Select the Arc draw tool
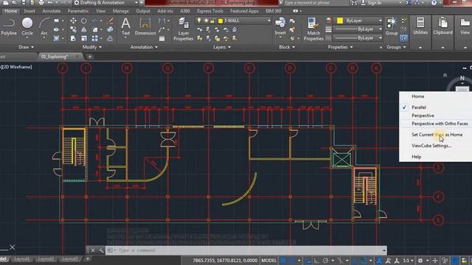 [44, 27]
